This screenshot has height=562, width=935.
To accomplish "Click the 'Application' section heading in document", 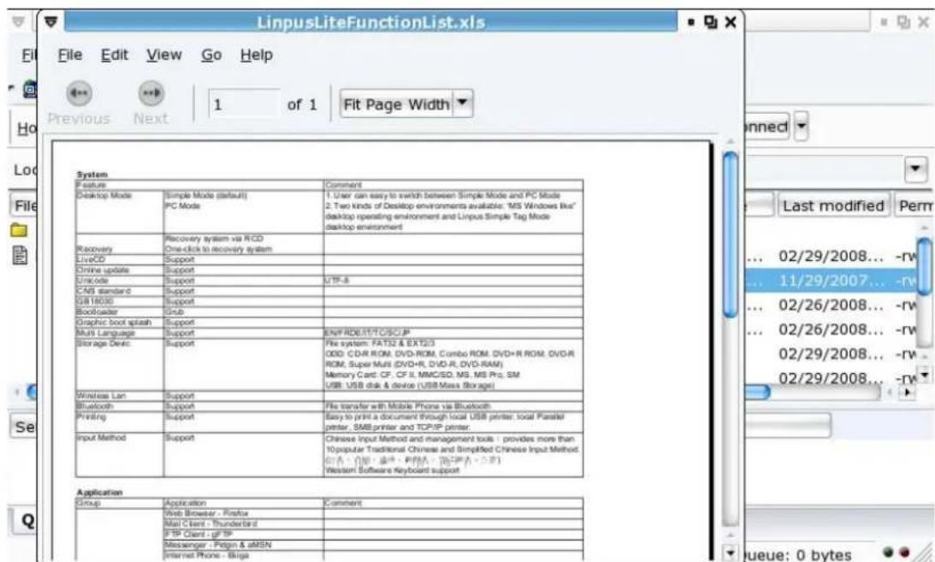I will pyautogui.click(x=99, y=492).
